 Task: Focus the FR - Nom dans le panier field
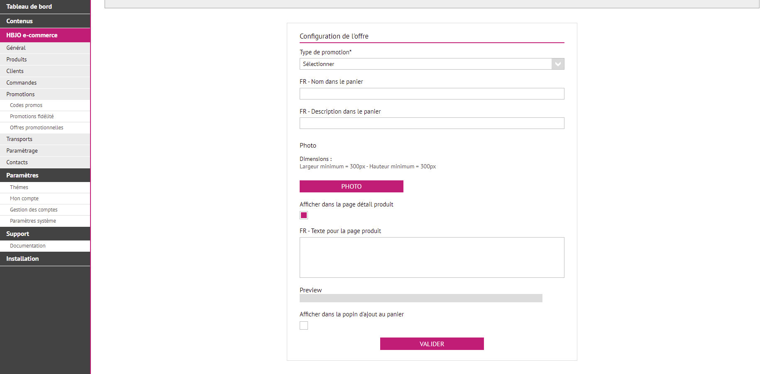click(432, 94)
